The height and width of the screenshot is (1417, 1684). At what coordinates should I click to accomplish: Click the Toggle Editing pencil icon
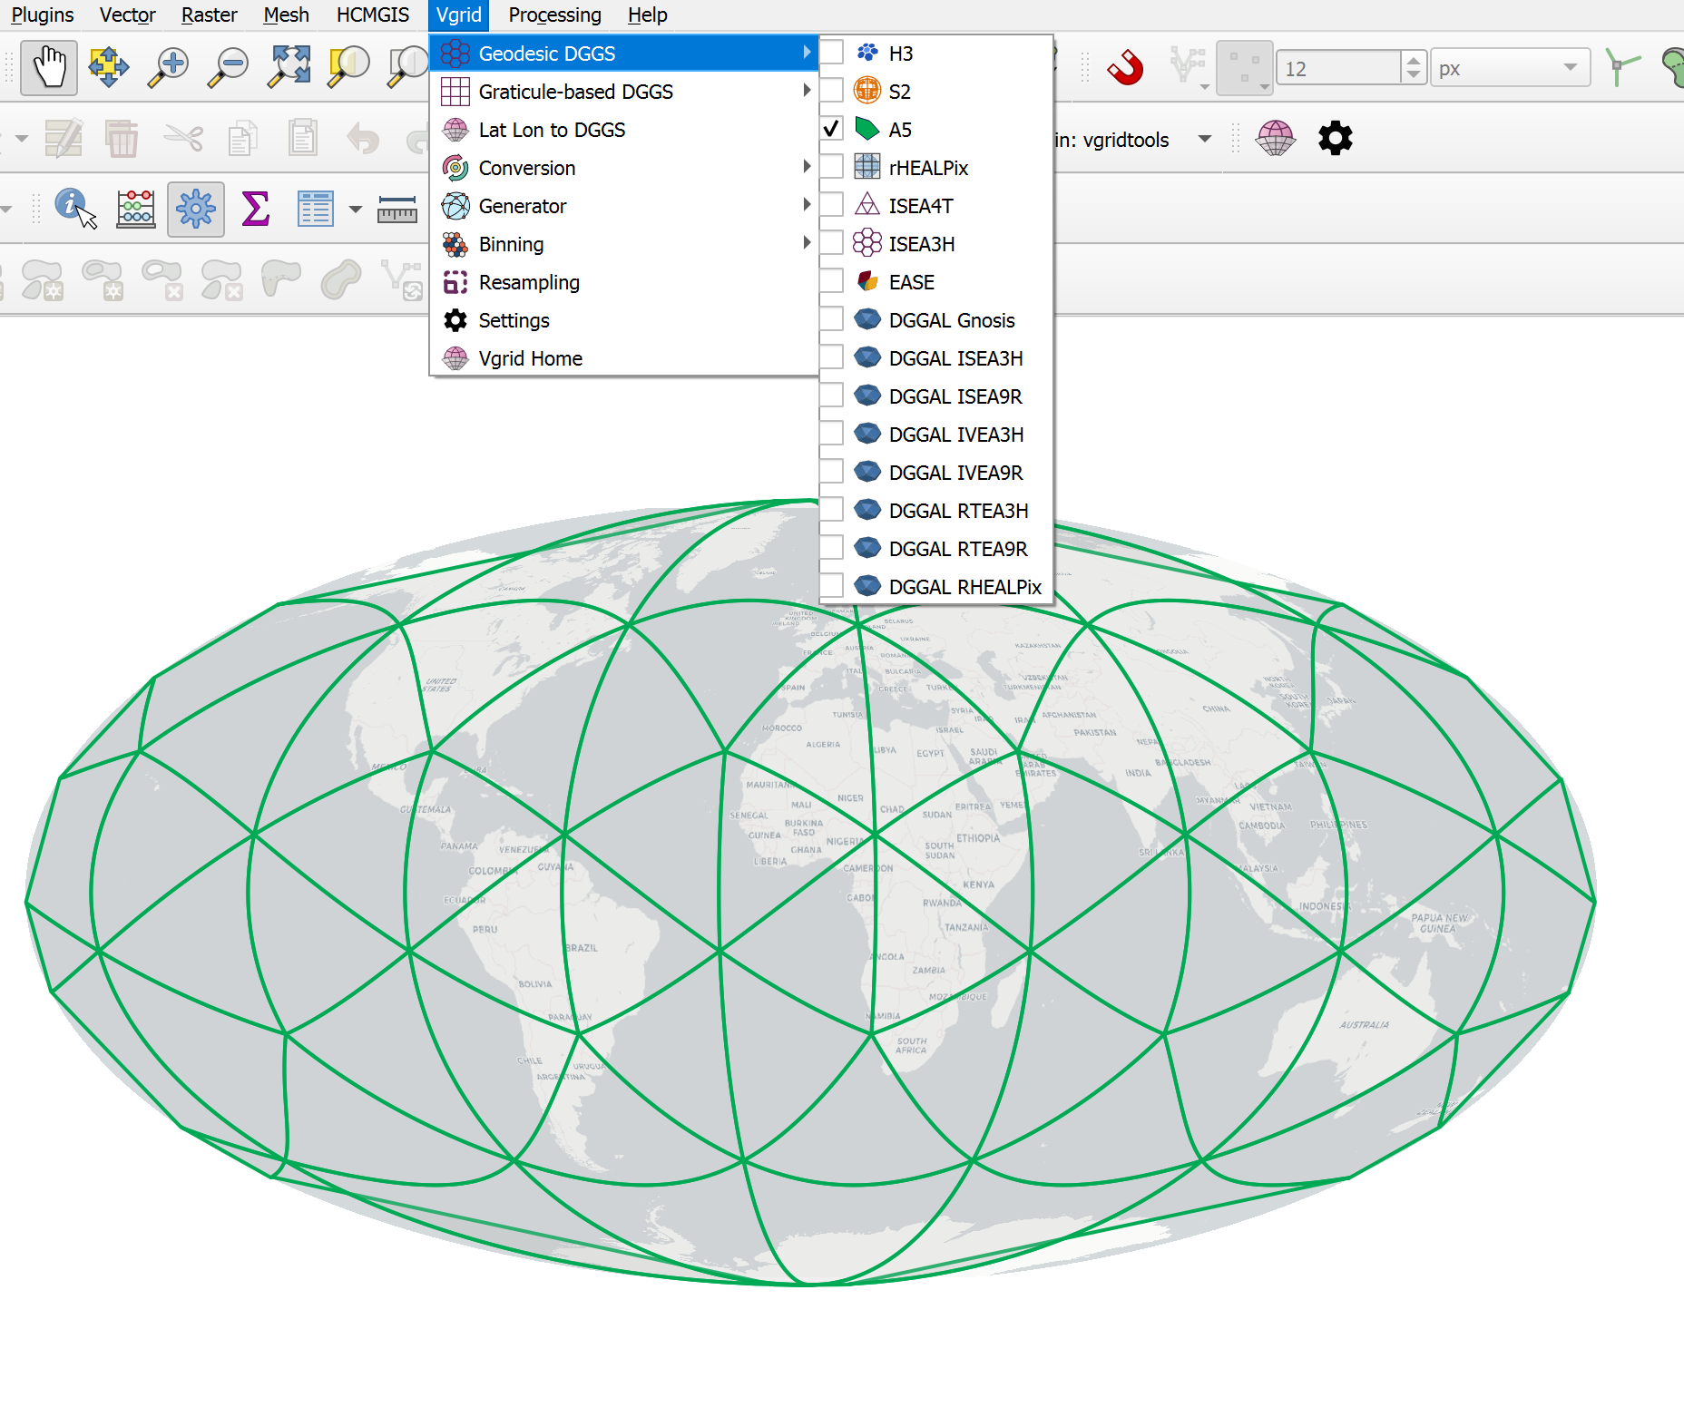64,138
